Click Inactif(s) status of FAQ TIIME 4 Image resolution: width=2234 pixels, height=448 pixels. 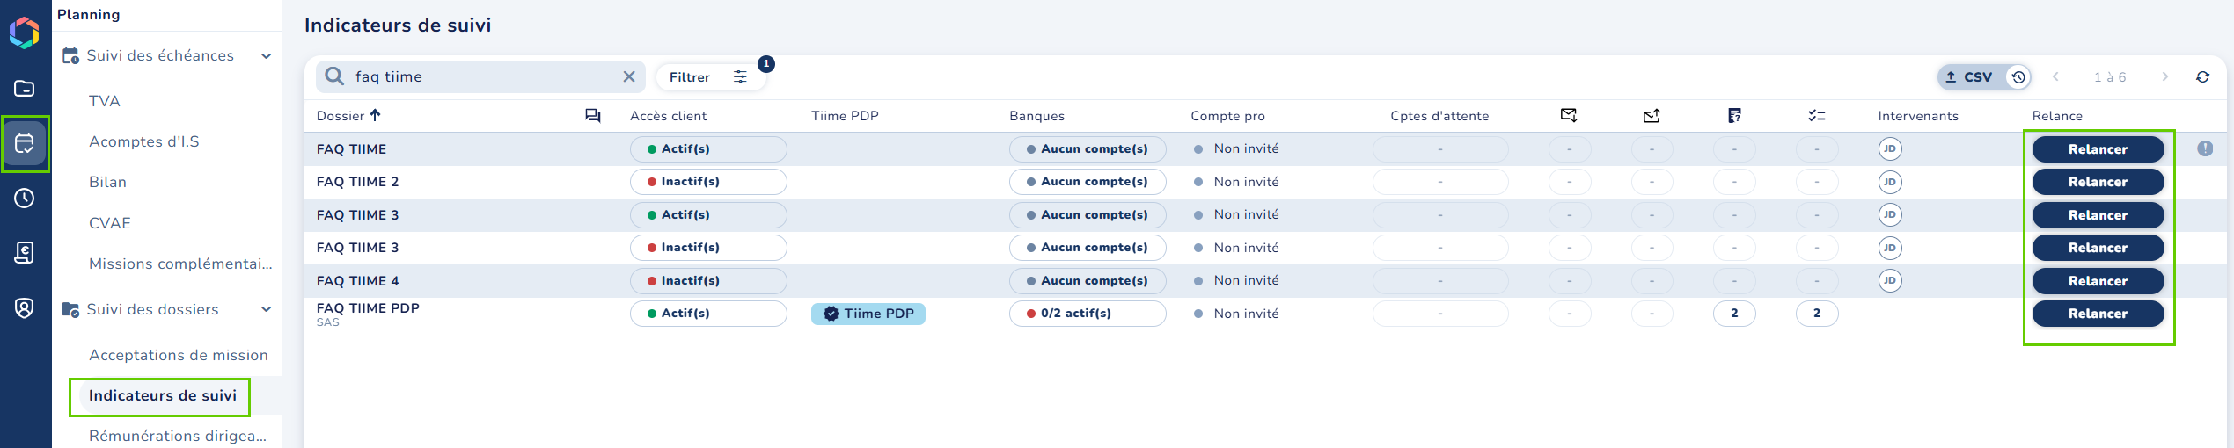708,281
